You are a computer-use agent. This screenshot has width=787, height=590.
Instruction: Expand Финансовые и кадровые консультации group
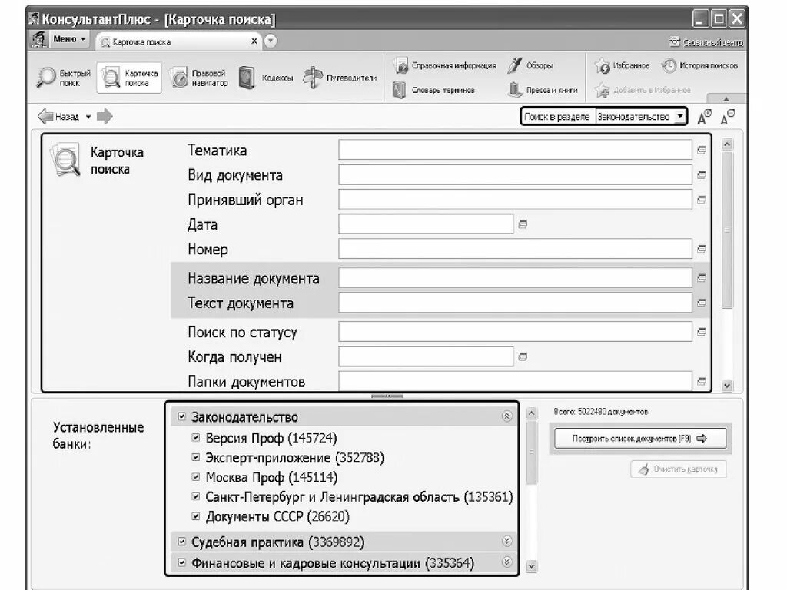(507, 562)
